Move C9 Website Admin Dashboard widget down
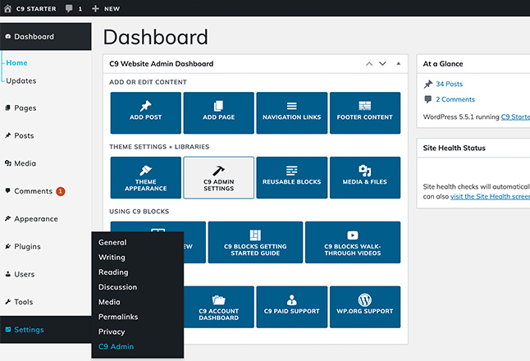The width and height of the screenshot is (530, 361). (382, 63)
